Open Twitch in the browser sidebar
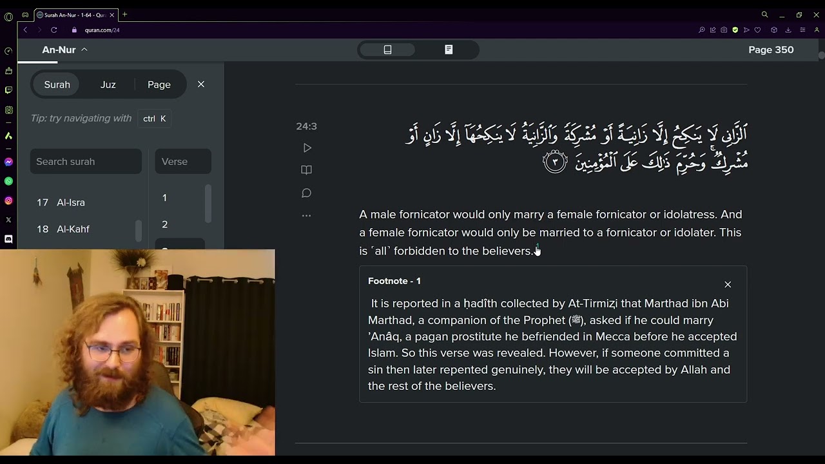Image resolution: width=825 pixels, height=464 pixels. pos(8,90)
